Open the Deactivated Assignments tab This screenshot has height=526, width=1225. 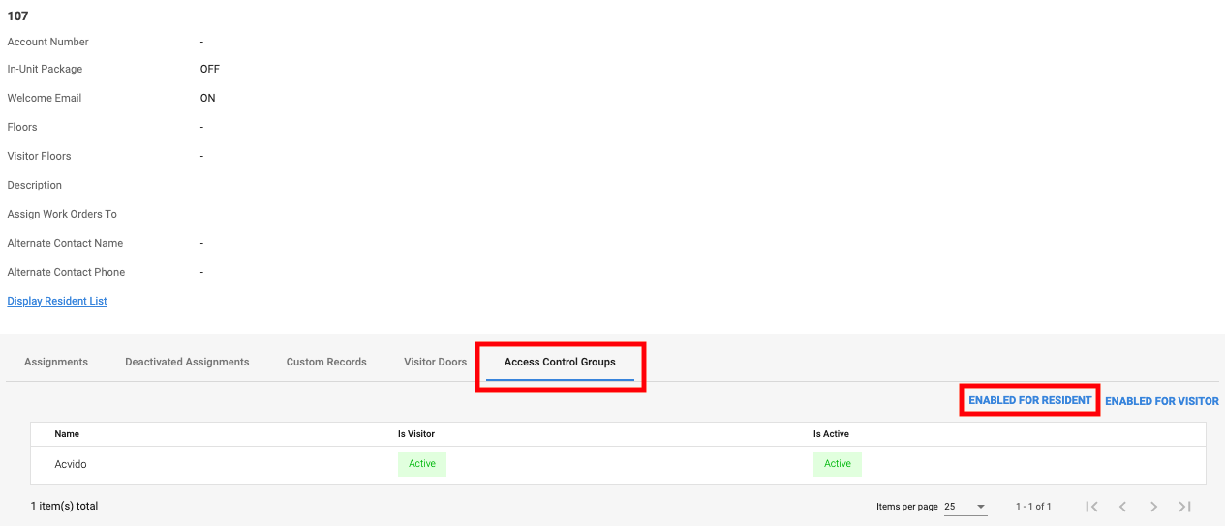click(187, 362)
